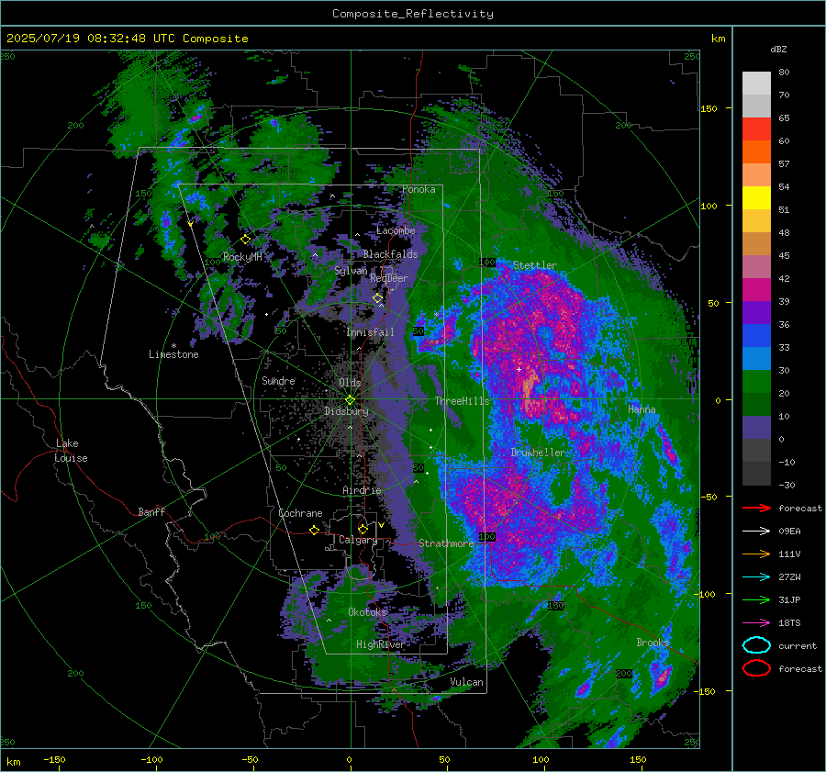Viewport: 826px width, 772px height.
Task: Select yellow diamond marker below RedDeer label
Action: (377, 298)
